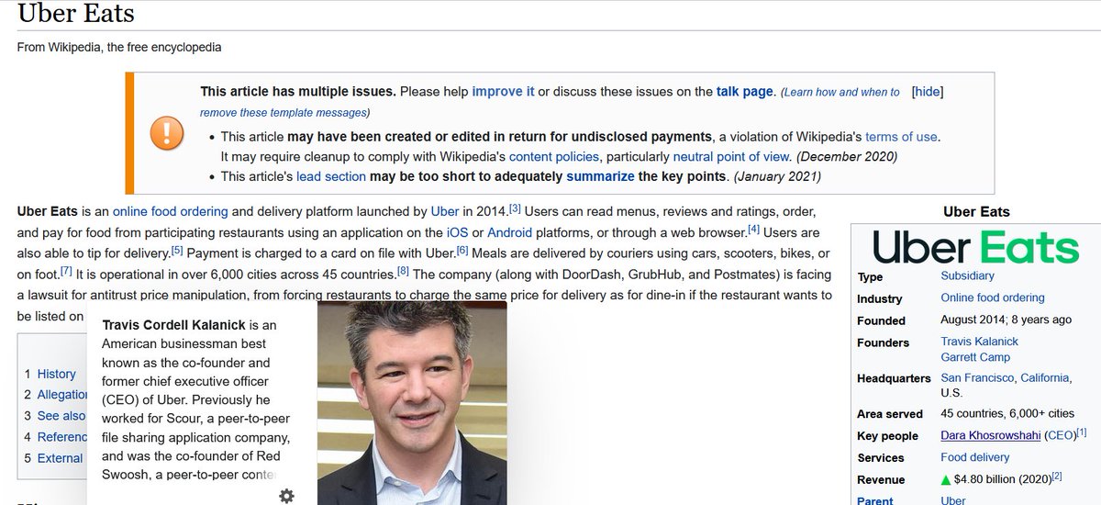The height and width of the screenshot is (505, 1101).
Task: Open 'California' headquarters link
Action: tap(1044, 378)
